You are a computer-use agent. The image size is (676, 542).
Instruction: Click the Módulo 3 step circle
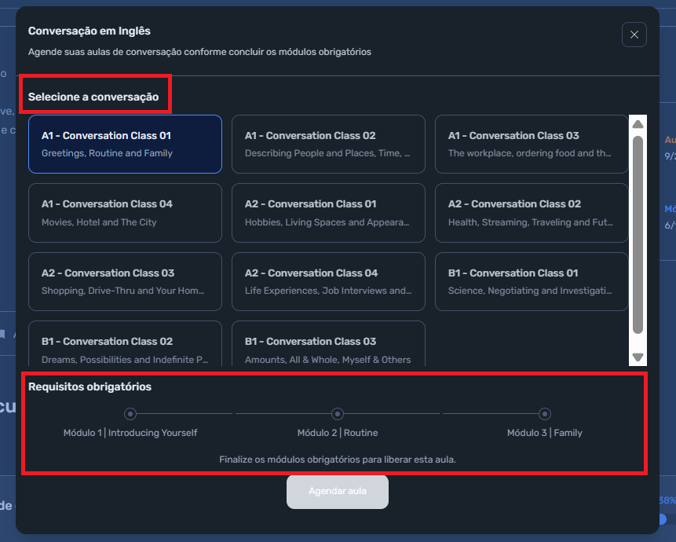click(545, 414)
